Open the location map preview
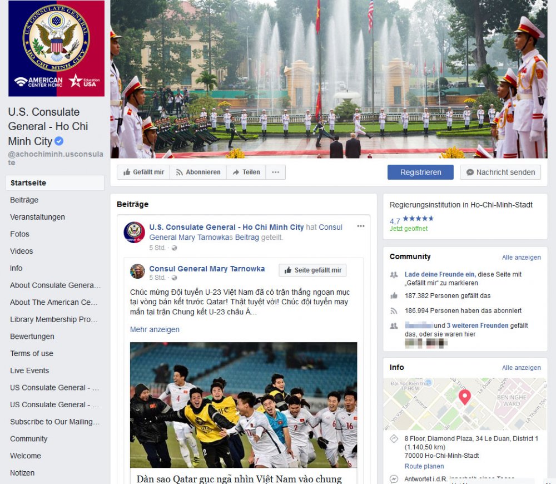 (465, 404)
